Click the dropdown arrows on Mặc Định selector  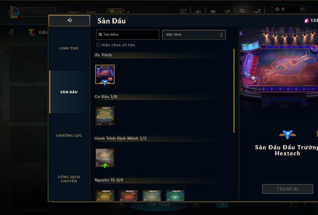click(x=222, y=34)
